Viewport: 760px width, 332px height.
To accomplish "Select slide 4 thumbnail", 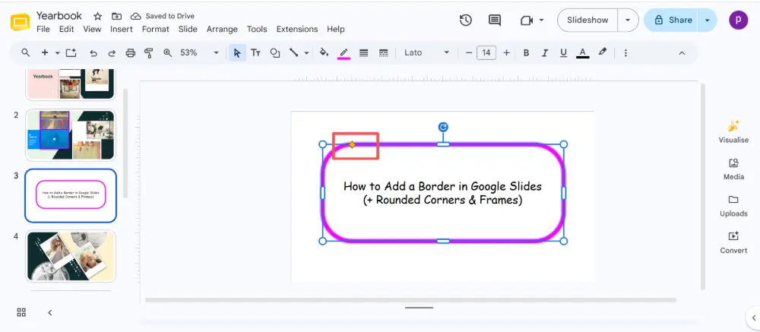I will pos(71,256).
